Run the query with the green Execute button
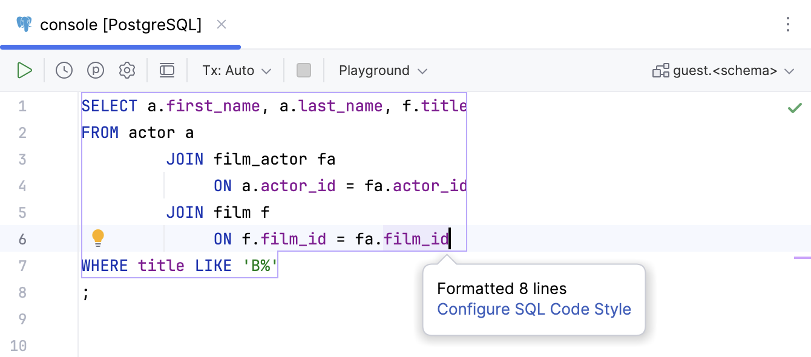811x357 pixels. pyautogui.click(x=24, y=71)
